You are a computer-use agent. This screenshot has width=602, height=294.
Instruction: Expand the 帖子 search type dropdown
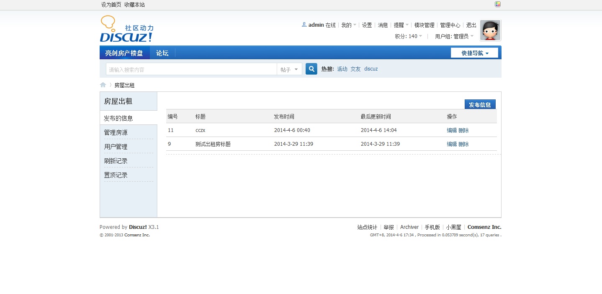pyautogui.click(x=289, y=69)
